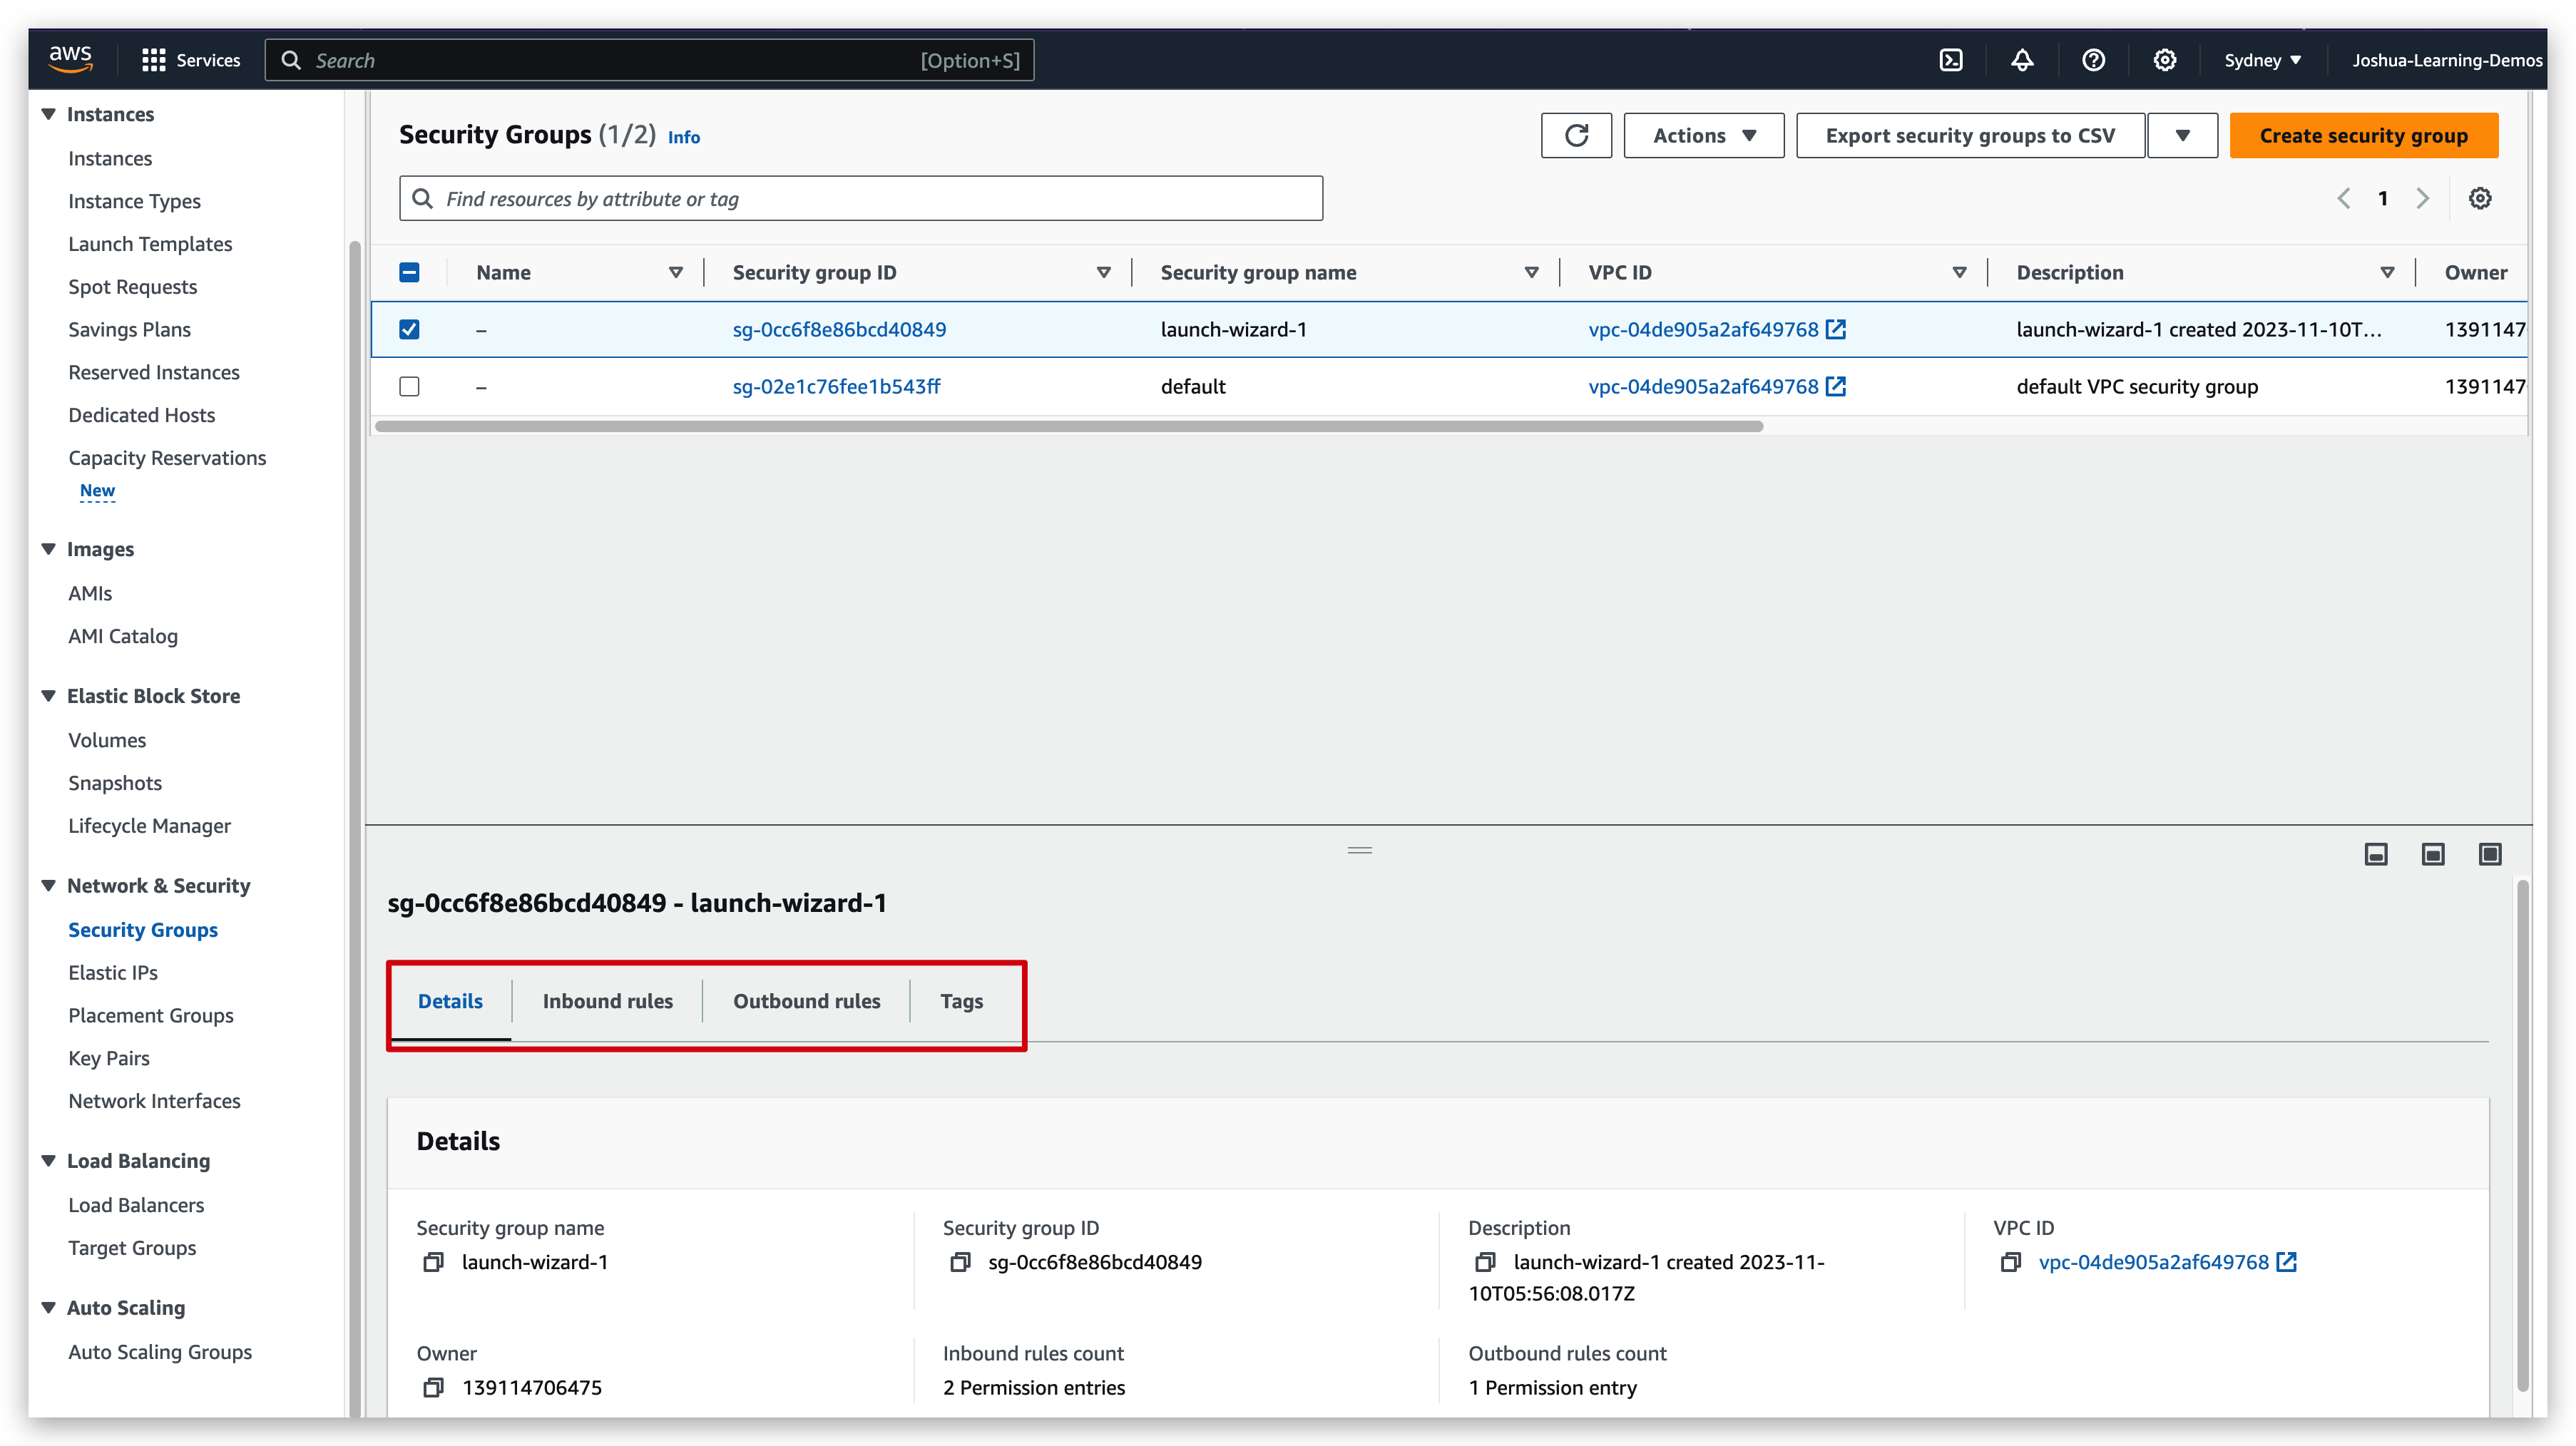Deselect the launch-wizard-1 row checkbox

coord(409,329)
